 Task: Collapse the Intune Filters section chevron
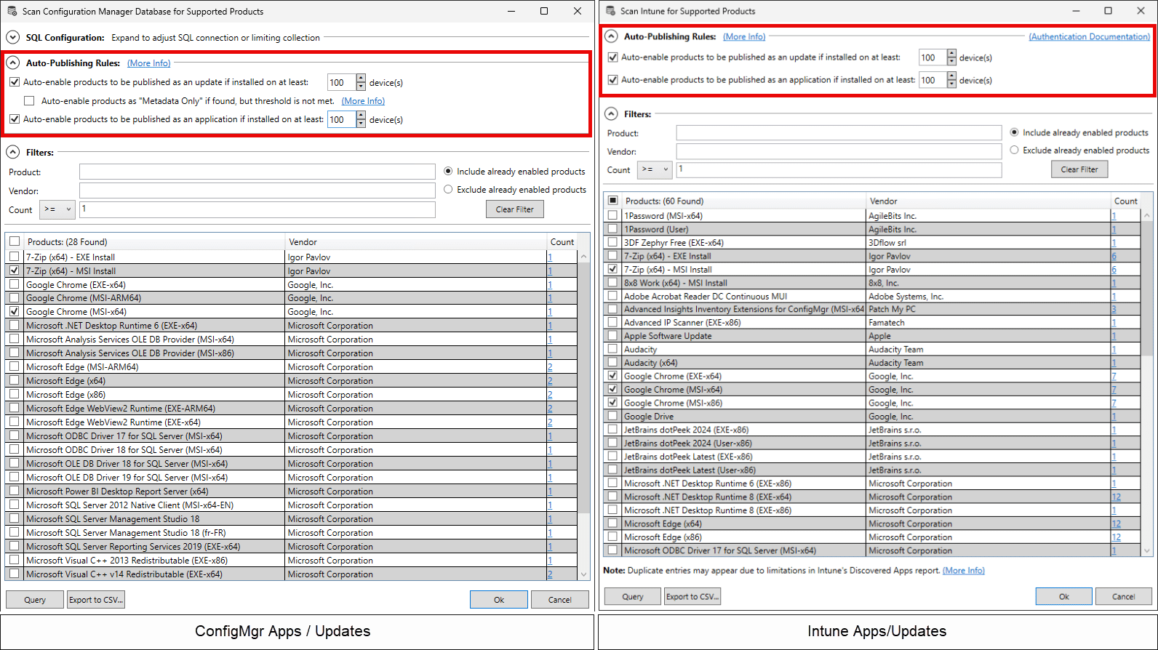click(611, 114)
